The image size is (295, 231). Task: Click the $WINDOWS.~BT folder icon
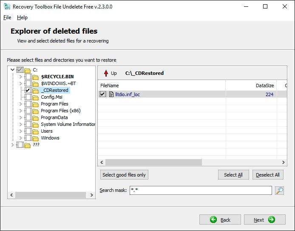click(x=35, y=84)
